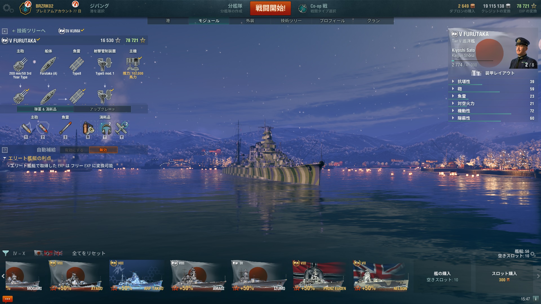
Task: Collapse the エリート艦艇の利点 section
Action: (x=27, y=158)
